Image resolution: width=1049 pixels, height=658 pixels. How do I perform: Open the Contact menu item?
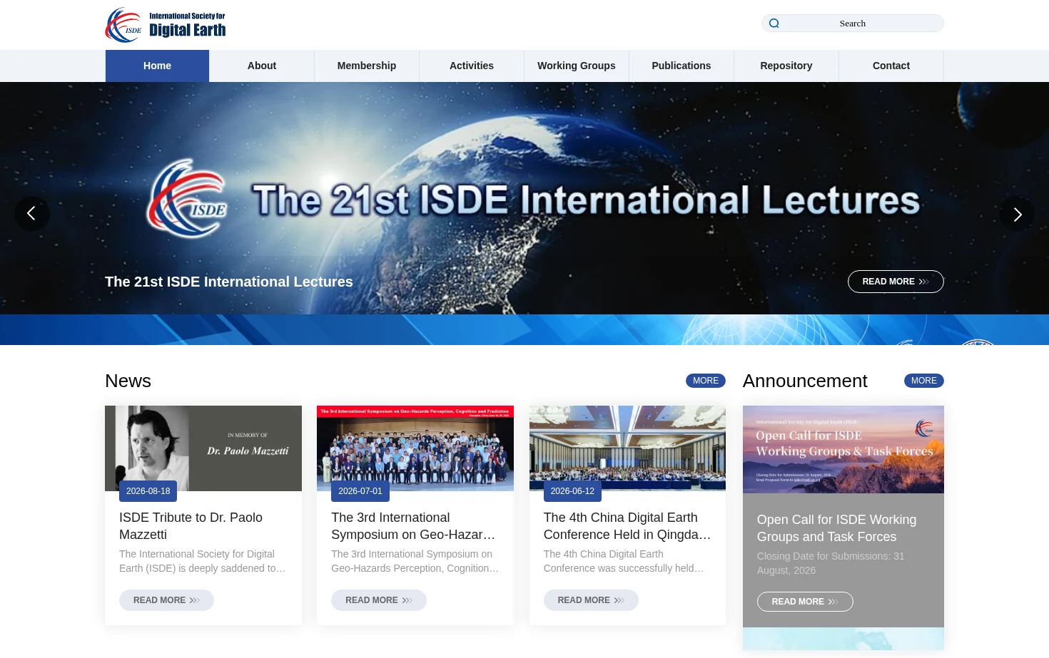[891, 66]
